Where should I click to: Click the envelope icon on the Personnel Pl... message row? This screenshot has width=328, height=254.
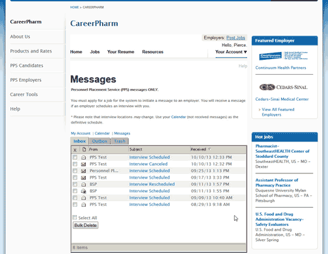pos(83,171)
